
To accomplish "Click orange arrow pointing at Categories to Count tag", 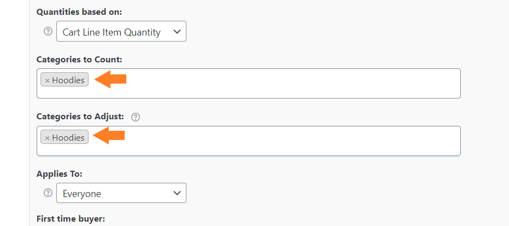I will 110,79.
